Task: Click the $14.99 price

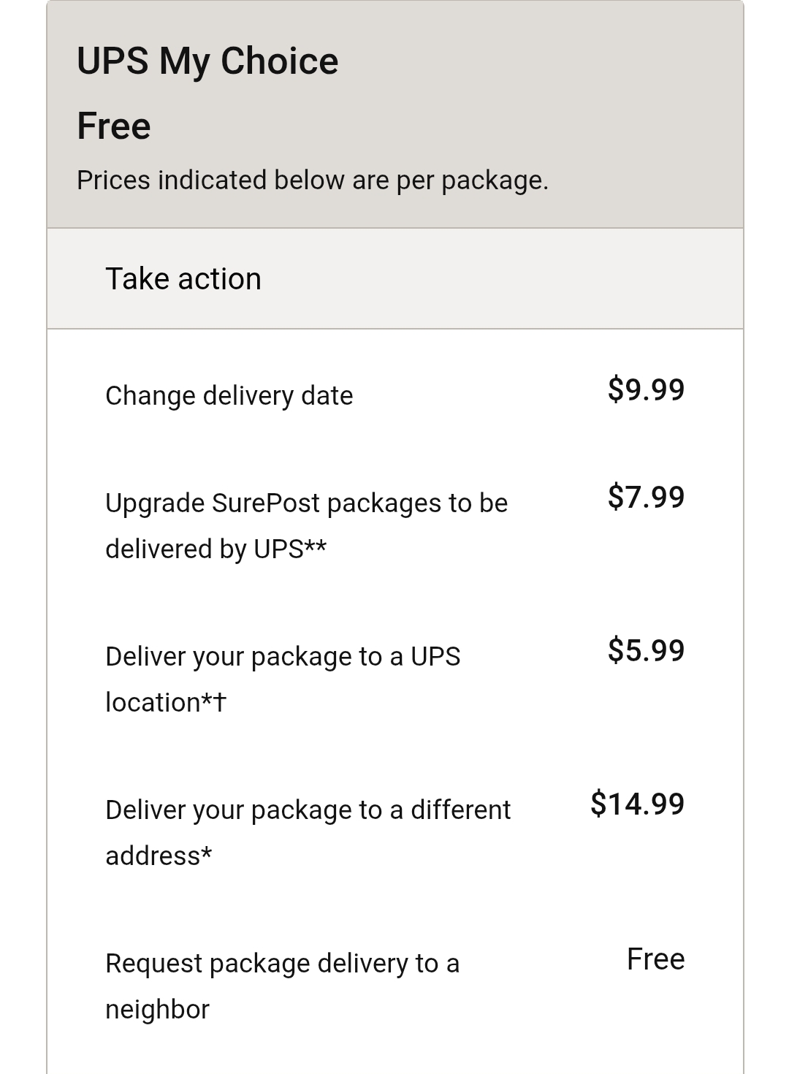Action: click(637, 804)
